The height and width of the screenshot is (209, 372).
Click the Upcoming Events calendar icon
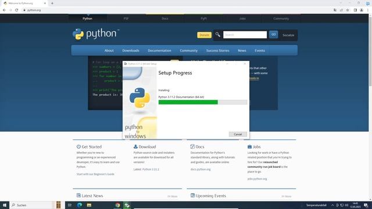(192, 196)
